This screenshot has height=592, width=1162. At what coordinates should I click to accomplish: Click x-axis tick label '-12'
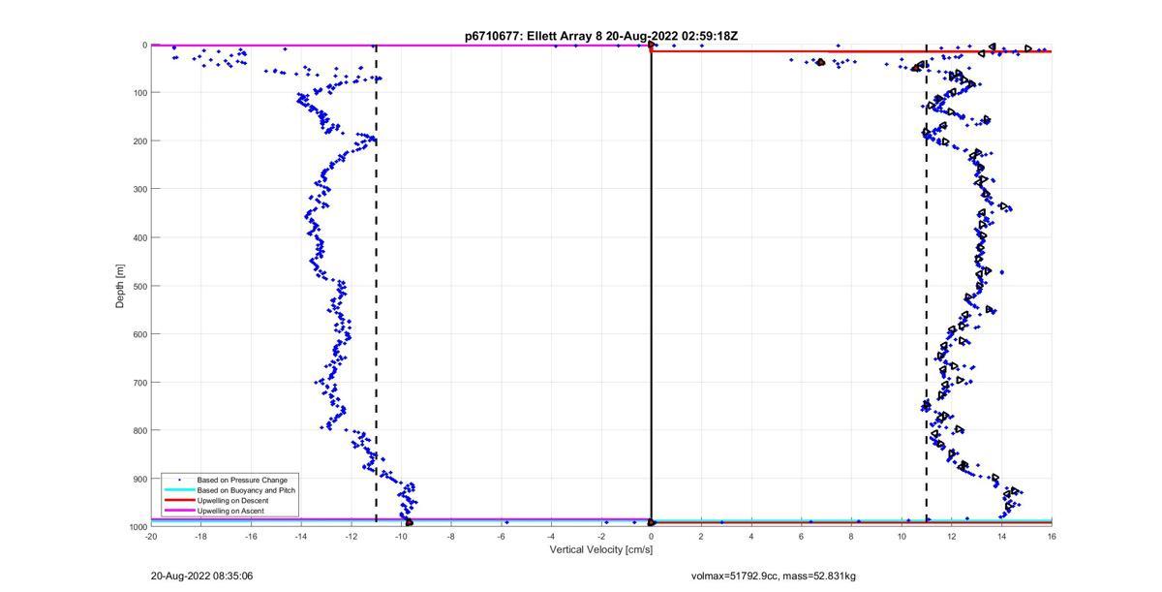click(x=352, y=536)
